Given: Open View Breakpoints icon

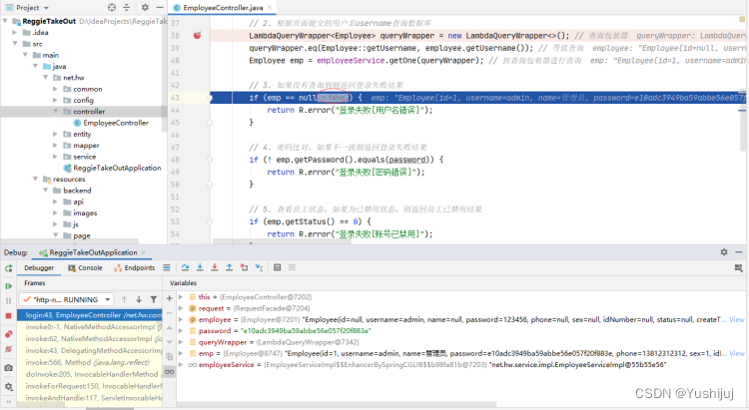Looking at the screenshot, I should click(8, 334).
